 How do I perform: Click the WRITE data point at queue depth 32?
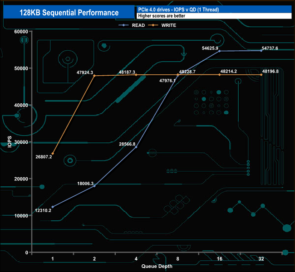point(261,75)
